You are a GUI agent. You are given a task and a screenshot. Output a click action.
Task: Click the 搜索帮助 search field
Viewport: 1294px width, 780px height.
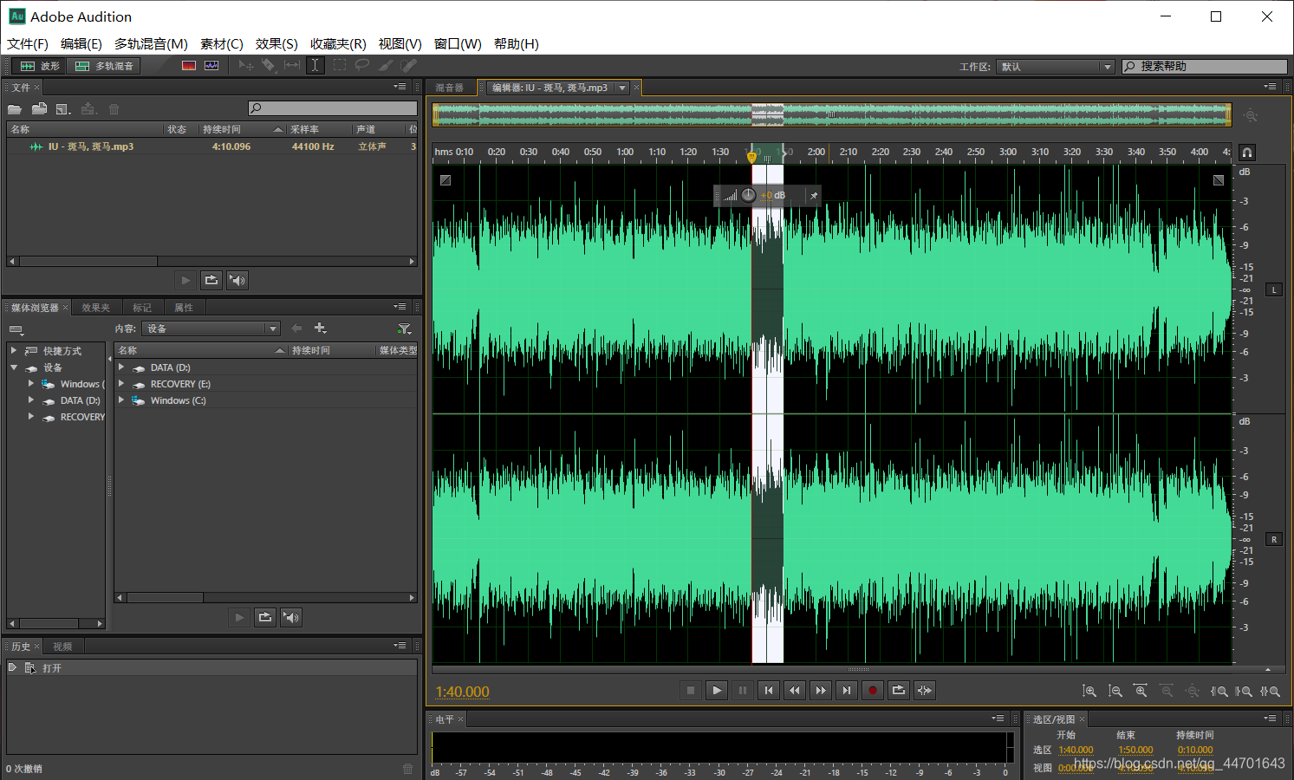(1205, 66)
